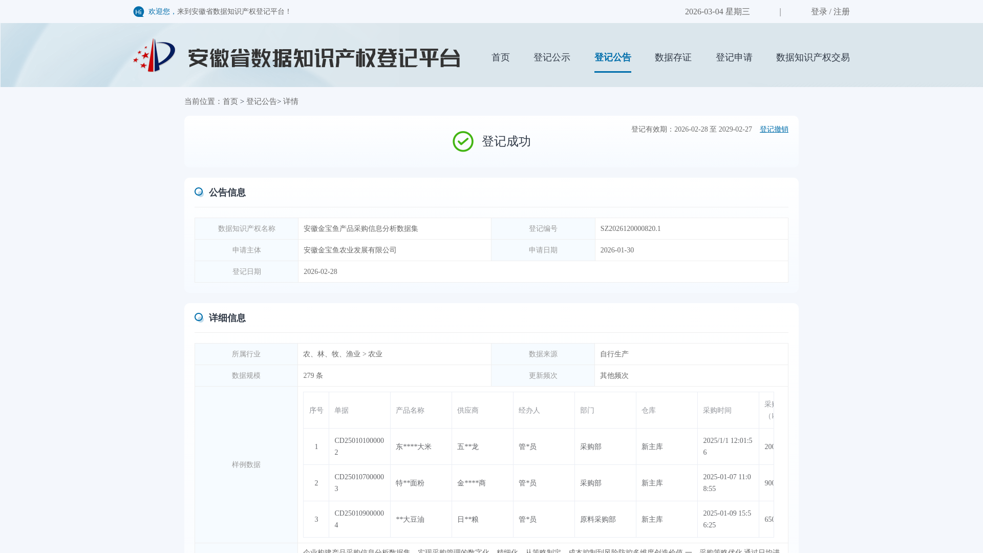Click industry value 农、林、牧、渔业 > 农业
The image size is (983, 553).
coord(343,354)
